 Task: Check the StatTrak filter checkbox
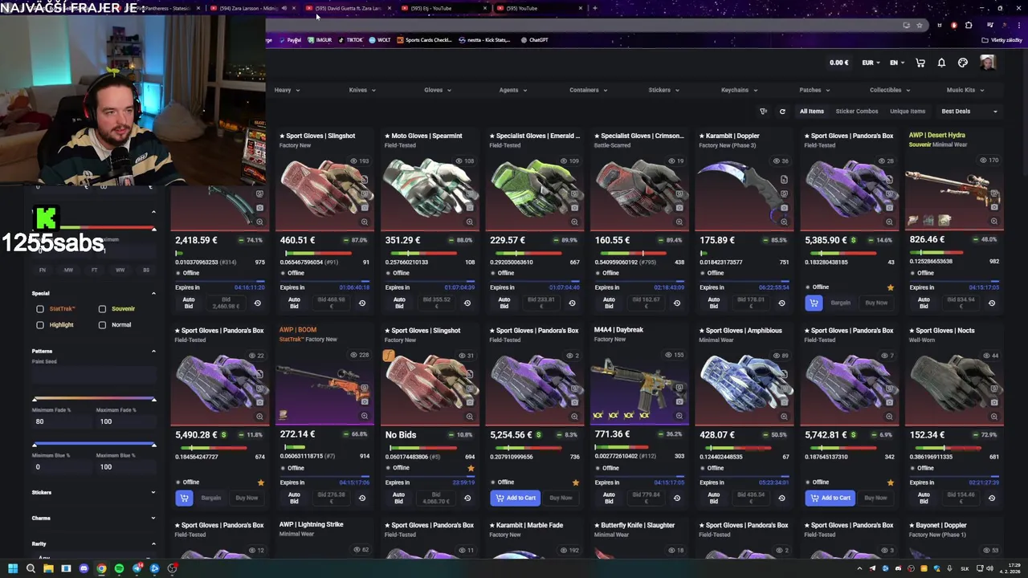[x=40, y=308]
